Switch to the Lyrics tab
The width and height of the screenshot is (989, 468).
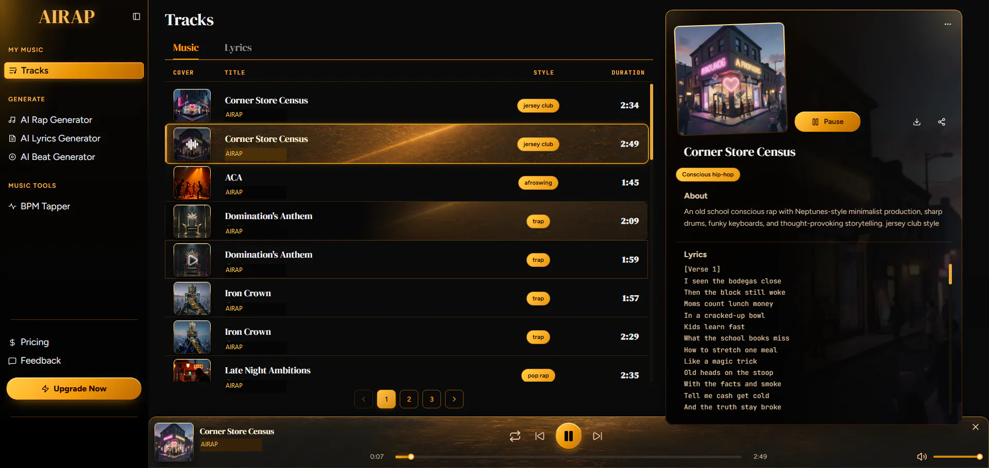(x=238, y=48)
